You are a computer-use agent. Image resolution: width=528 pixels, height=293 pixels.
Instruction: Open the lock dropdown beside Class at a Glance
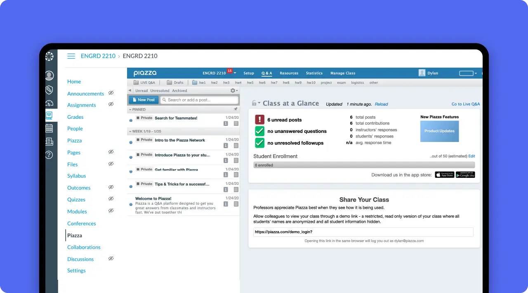[256, 103]
